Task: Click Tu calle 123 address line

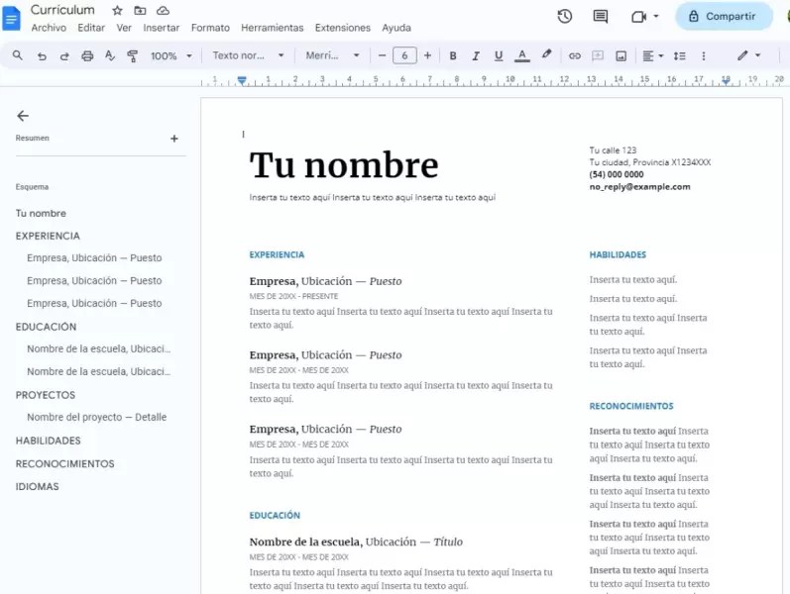Action: point(613,150)
